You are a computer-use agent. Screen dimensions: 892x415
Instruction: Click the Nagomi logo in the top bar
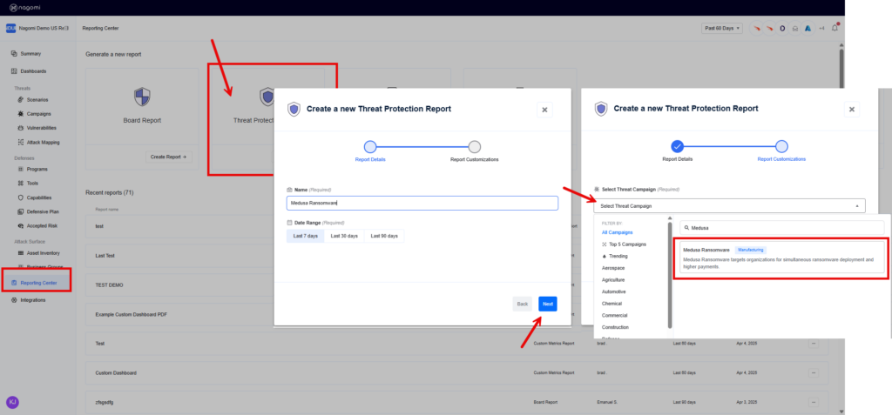tap(25, 7)
